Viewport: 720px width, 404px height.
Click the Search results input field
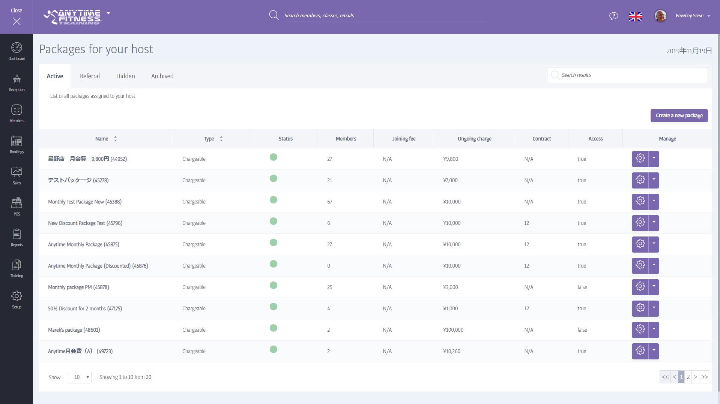click(628, 75)
